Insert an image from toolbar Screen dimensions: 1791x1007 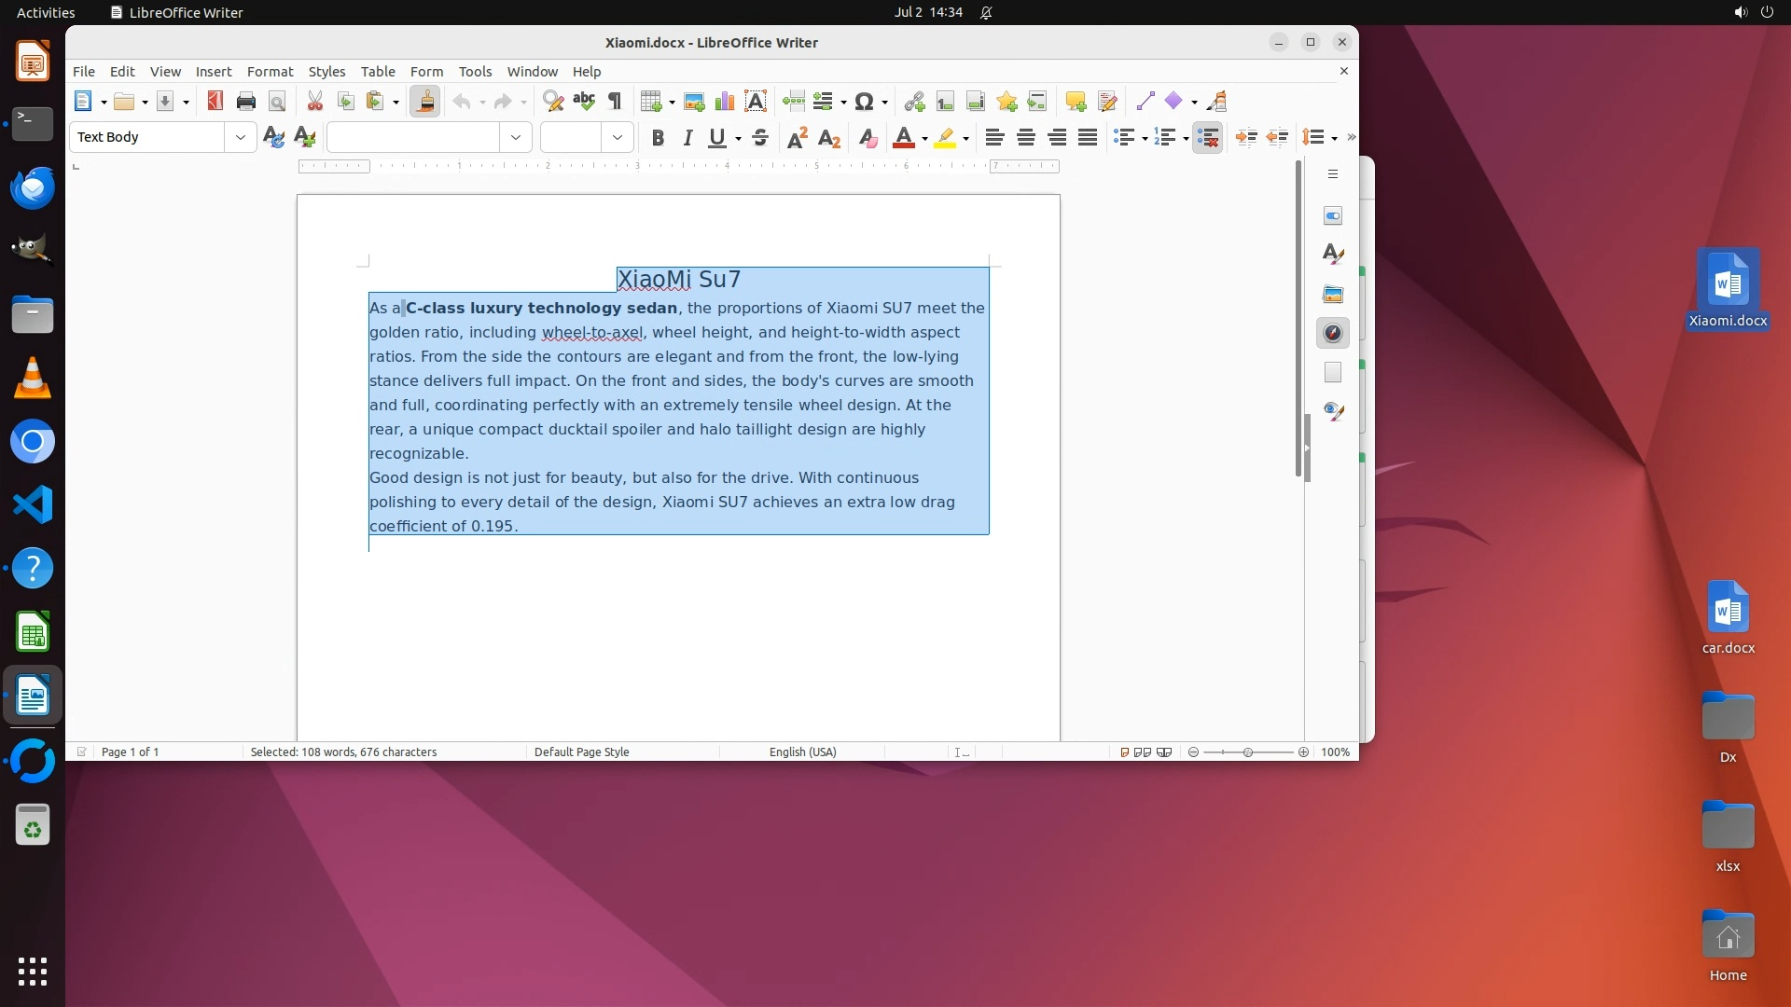693,102
